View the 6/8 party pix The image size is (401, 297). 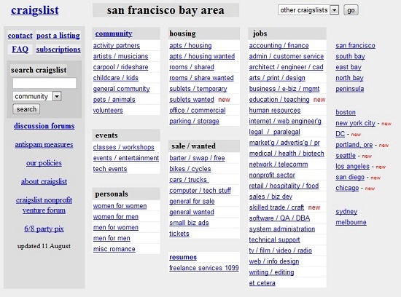point(44,229)
